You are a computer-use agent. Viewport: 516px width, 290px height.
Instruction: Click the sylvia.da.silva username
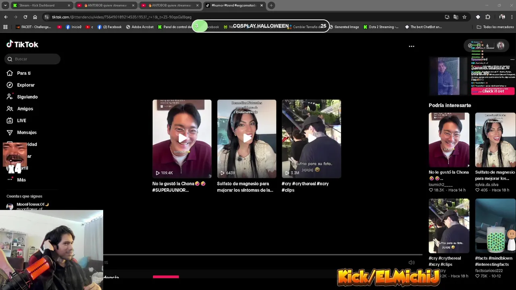pos(488,184)
